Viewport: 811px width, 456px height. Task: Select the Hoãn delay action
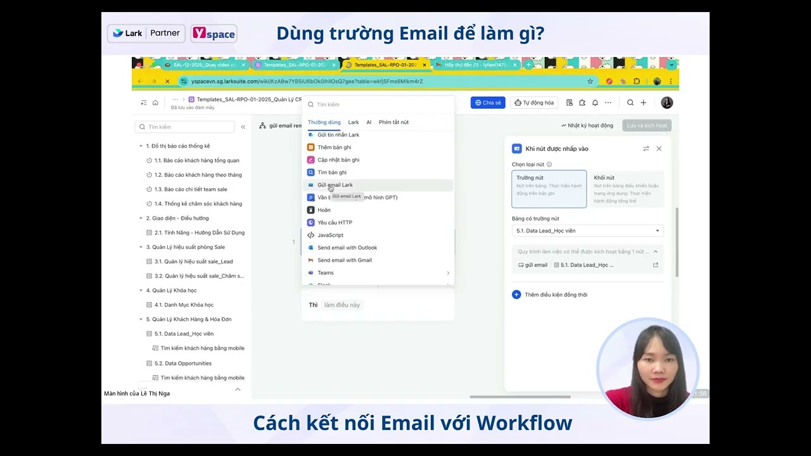coord(378,210)
